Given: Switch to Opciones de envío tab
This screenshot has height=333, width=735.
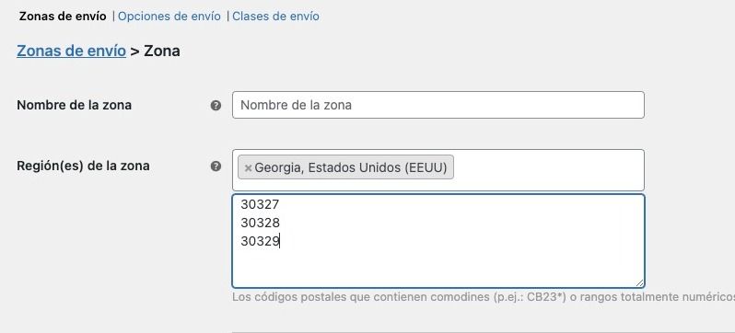Looking at the screenshot, I should 169,17.
